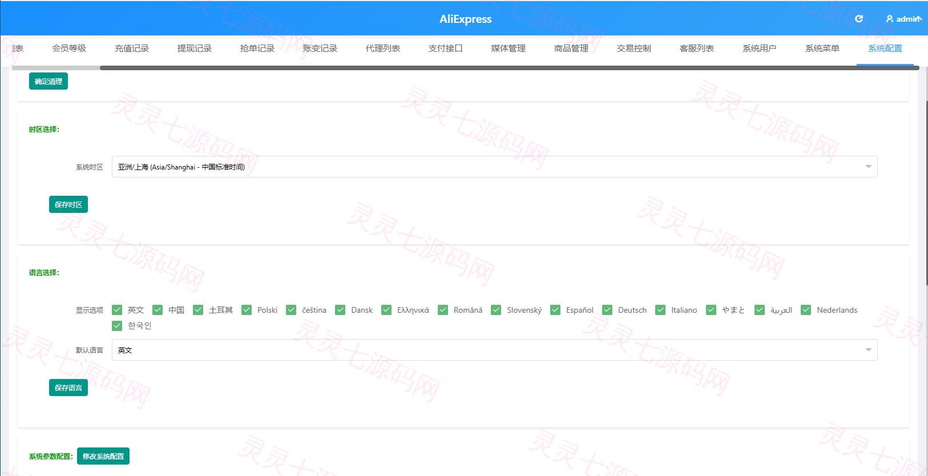Viewport: 928px width, 476px height.
Task: Switch to 账变记录 tab
Action: coord(320,49)
